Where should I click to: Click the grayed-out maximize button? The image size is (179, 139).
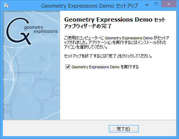tap(156, 4)
